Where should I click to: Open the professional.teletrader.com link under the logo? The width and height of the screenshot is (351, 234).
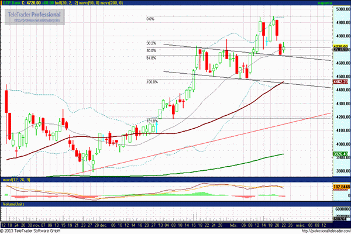(x=35, y=20)
